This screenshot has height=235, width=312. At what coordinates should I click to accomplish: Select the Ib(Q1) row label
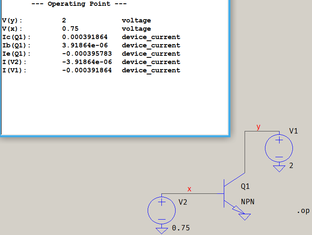[x=16, y=46]
